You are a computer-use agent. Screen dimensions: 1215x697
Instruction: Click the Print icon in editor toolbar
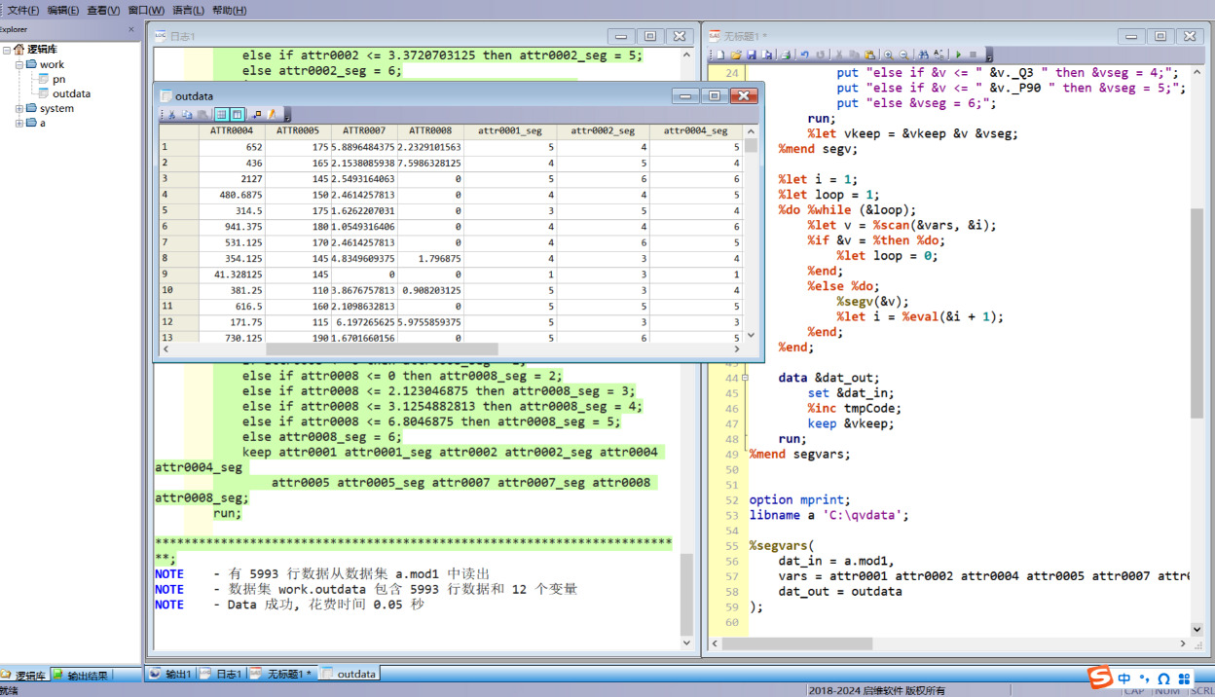click(785, 55)
